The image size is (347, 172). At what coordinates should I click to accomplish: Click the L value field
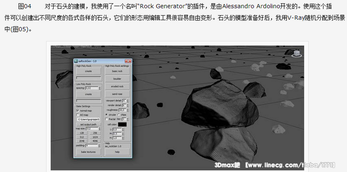[x=118, y=130]
